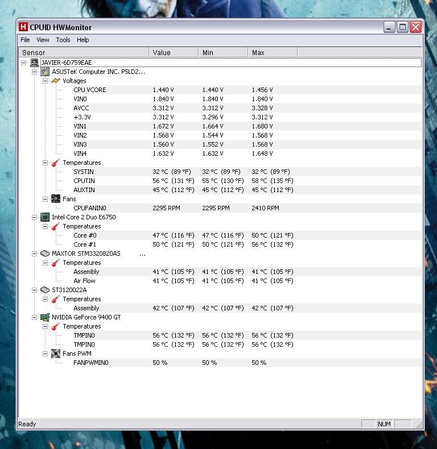437x449 pixels.
Task: Collapse the ST3120022A drive node
Action: tap(35, 290)
